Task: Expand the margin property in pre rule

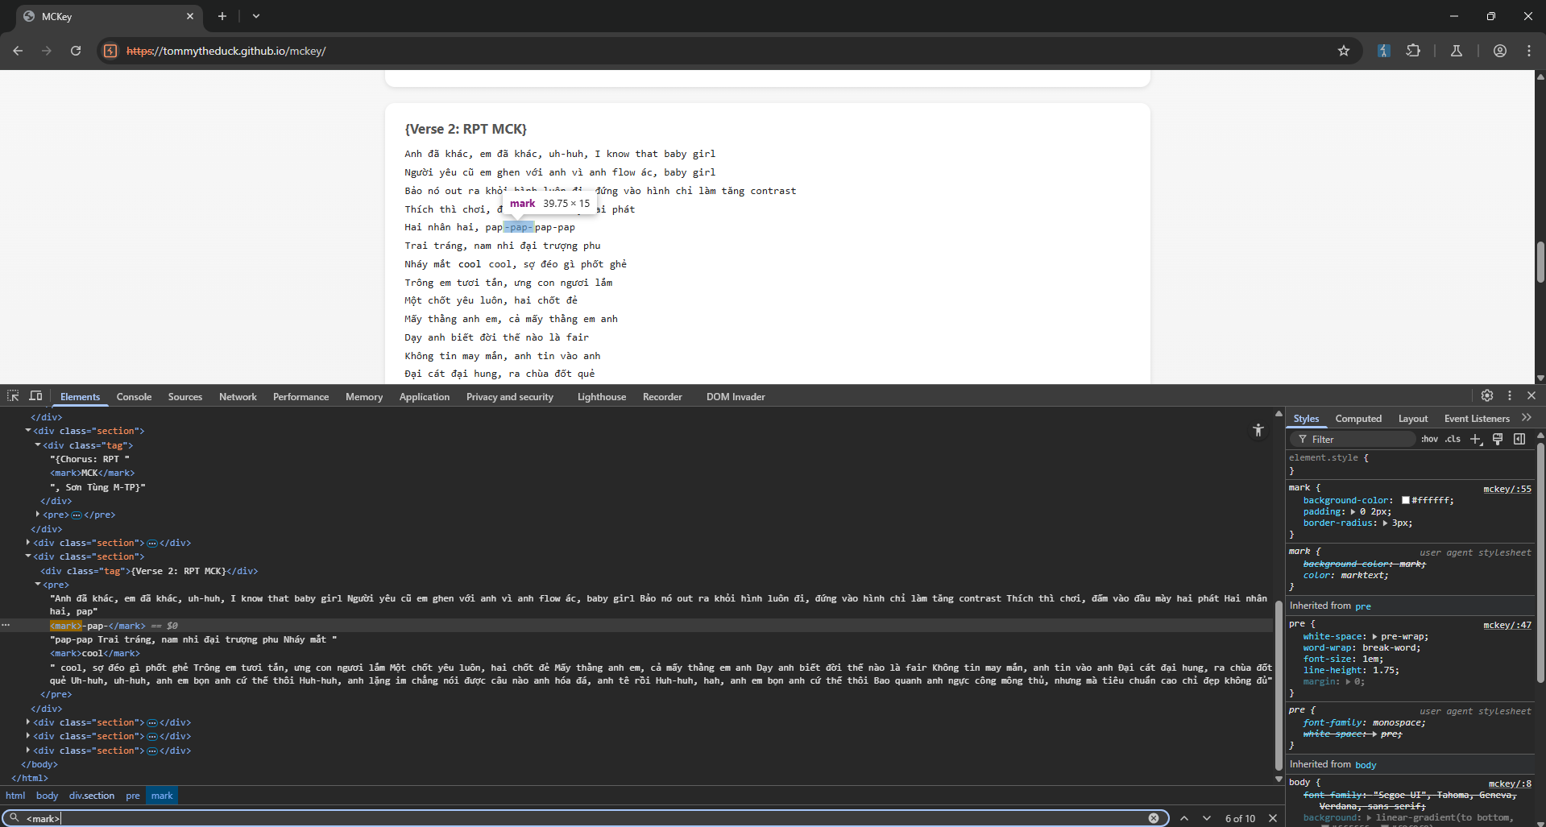Action: coord(1348,682)
